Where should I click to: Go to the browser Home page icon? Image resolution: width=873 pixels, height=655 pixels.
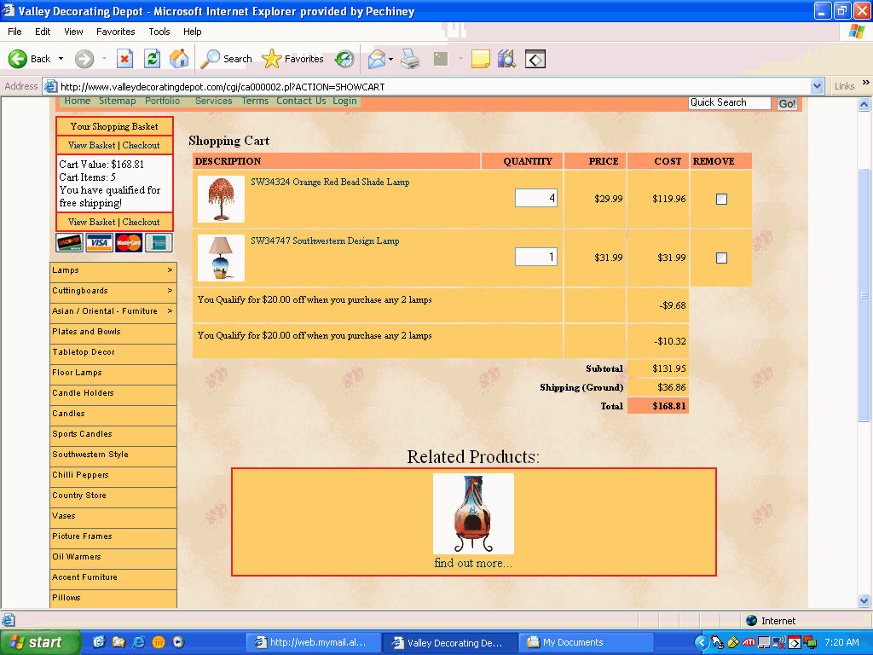click(x=179, y=59)
